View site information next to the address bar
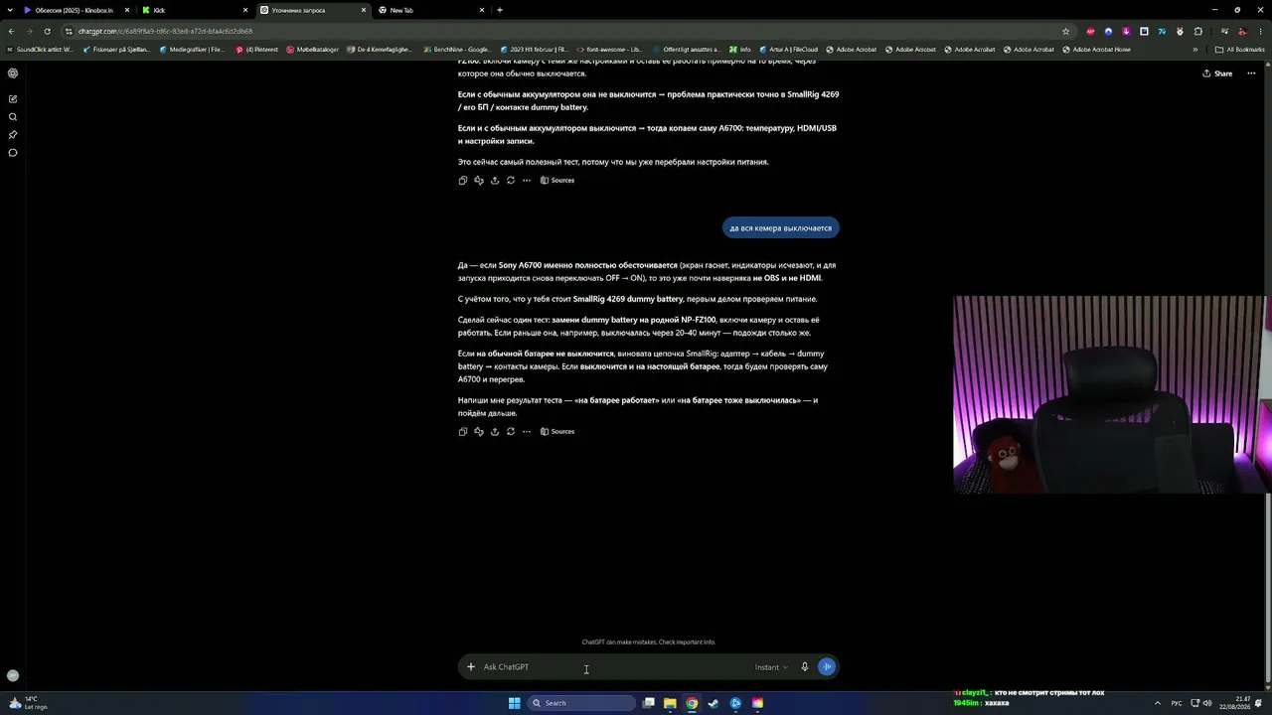The width and height of the screenshot is (1272, 715). (69, 31)
